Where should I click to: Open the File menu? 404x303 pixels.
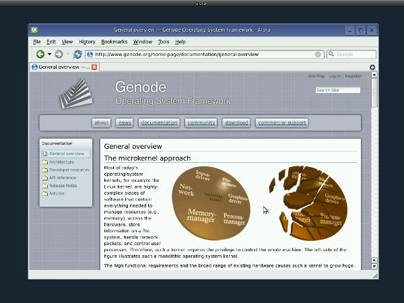tap(37, 42)
